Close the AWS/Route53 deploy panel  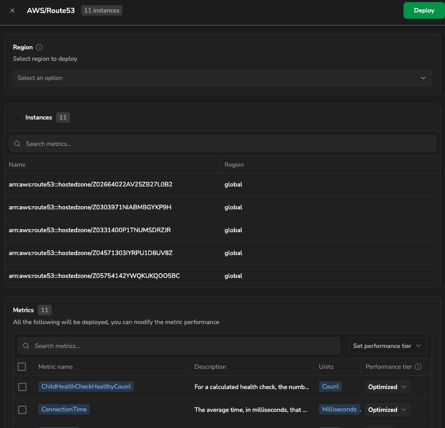(x=12, y=10)
